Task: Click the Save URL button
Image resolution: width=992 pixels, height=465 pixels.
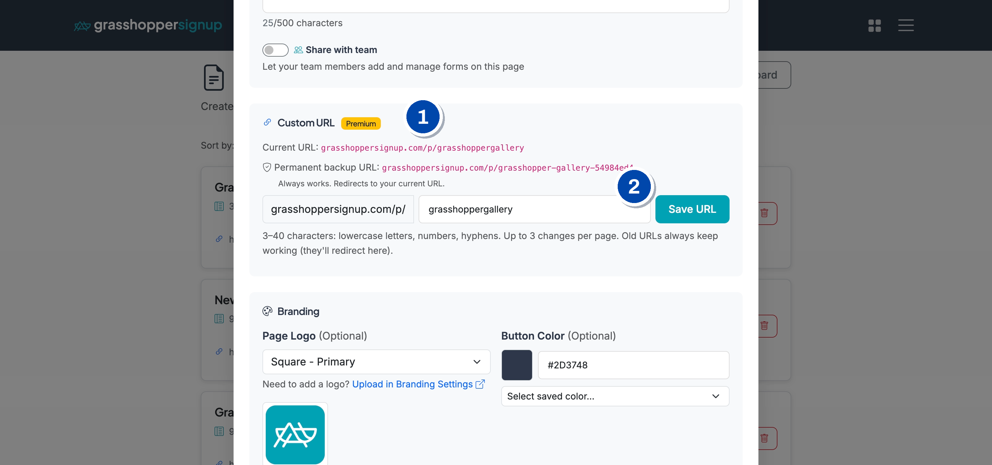Action: (692, 209)
